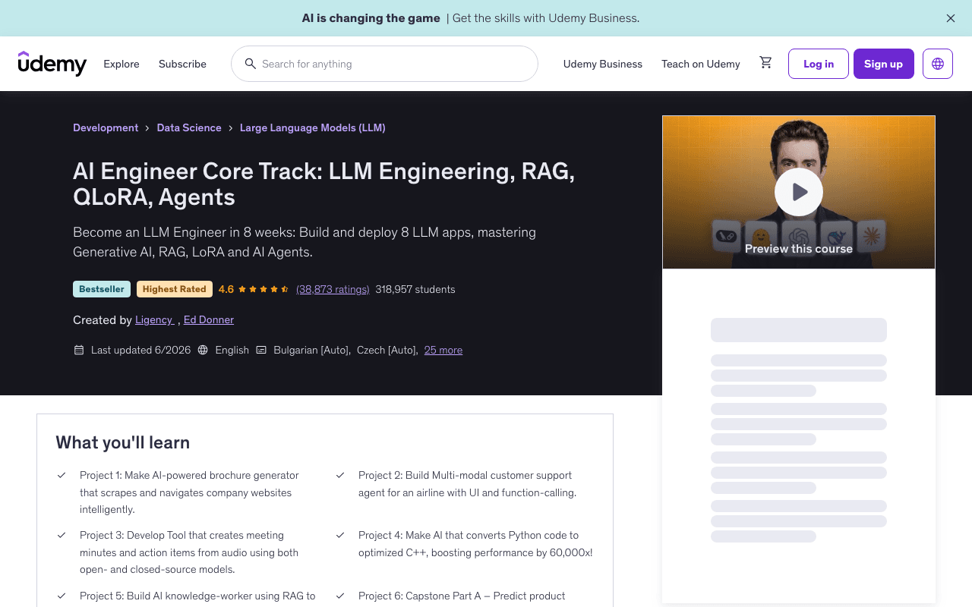Open the 38,873 ratings link
The width and height of the screenshot is (972, 607).
point(333,289)
